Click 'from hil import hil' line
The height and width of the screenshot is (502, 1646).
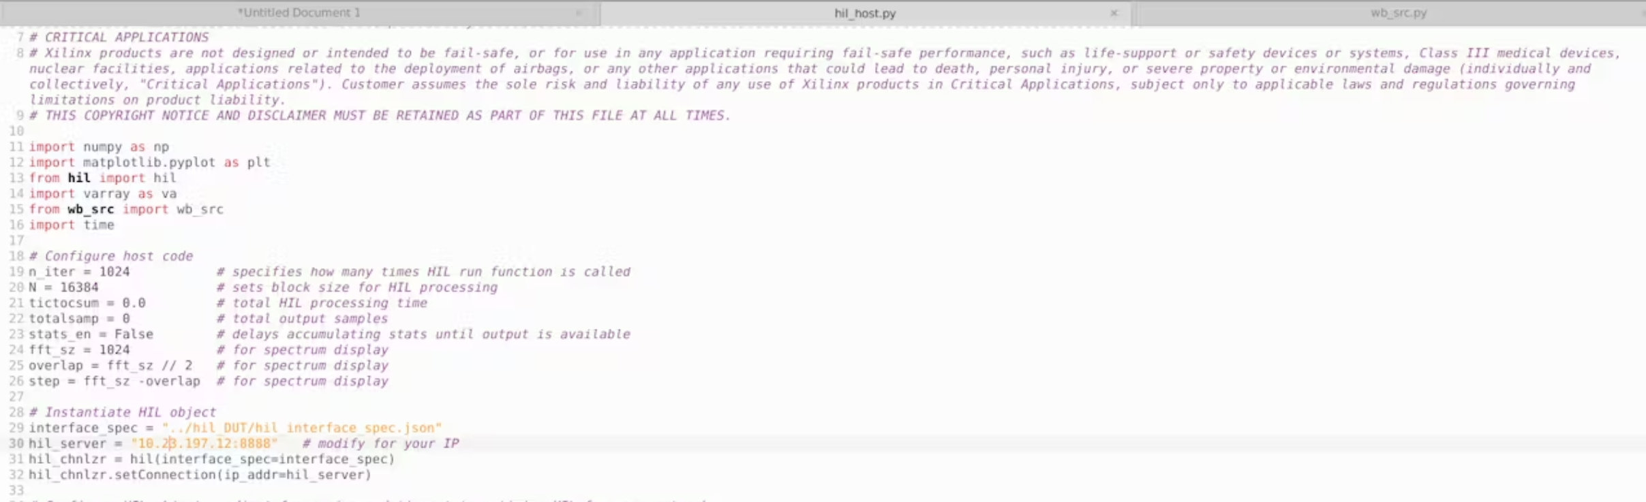[102, 178]
